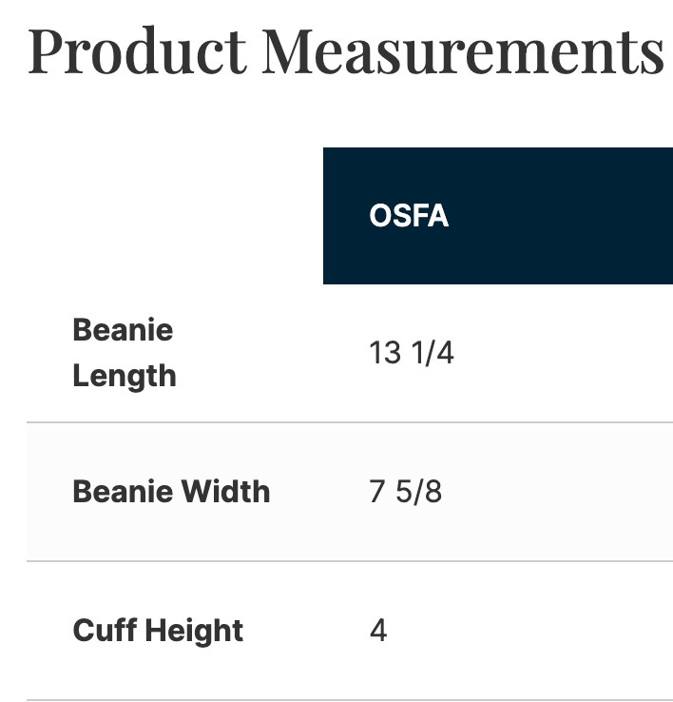This screenshot has height=702, width=673.
Task: Click the word Measurements in the heading
Action: 463,50
